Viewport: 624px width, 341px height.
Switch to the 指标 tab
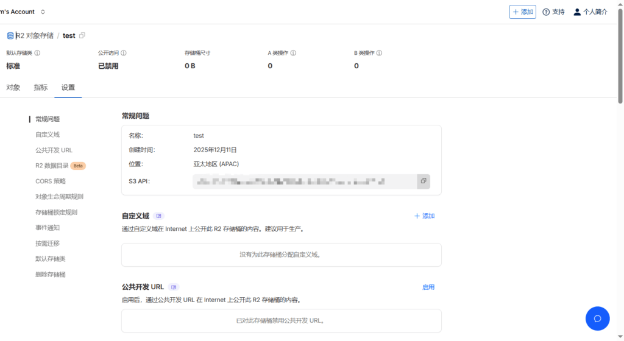coord(41,87)
